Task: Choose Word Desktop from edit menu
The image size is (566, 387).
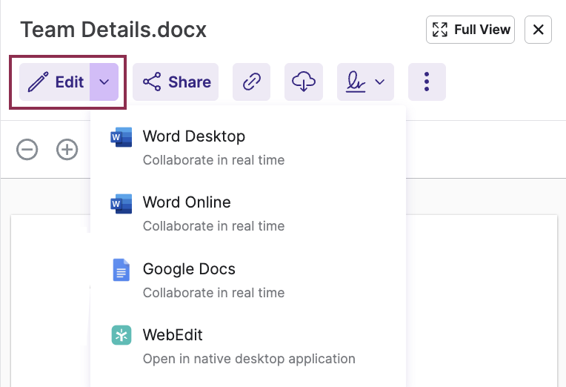Action: pos(248,148)
